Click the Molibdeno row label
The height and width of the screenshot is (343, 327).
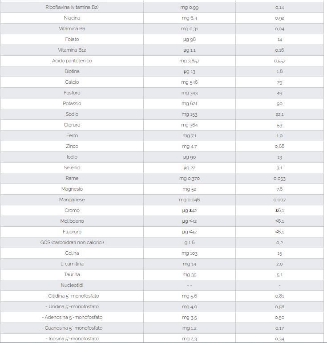pos(72,221)
